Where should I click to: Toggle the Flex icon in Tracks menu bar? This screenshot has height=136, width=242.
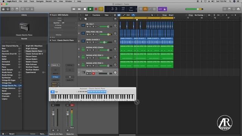[x=128, y=15]
